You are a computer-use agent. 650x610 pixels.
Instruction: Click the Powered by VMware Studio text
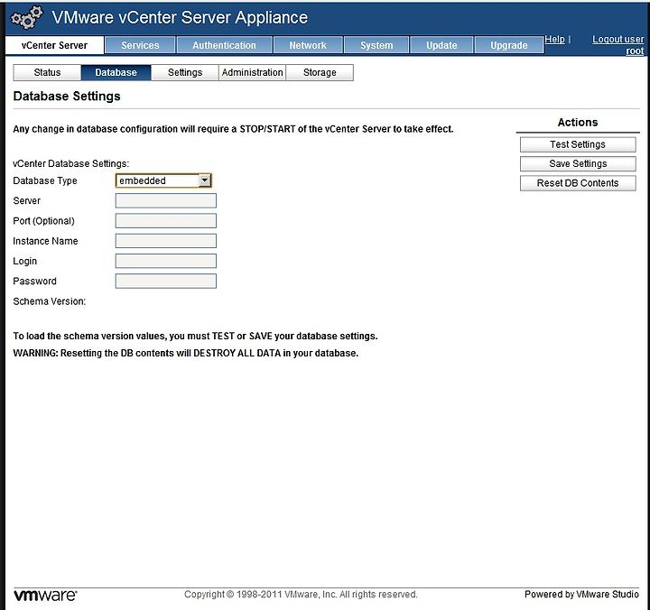(x=581, y=595)
